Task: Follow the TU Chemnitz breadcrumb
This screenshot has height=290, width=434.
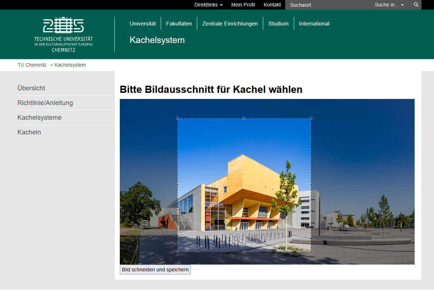Action: (x=32, y=65)
